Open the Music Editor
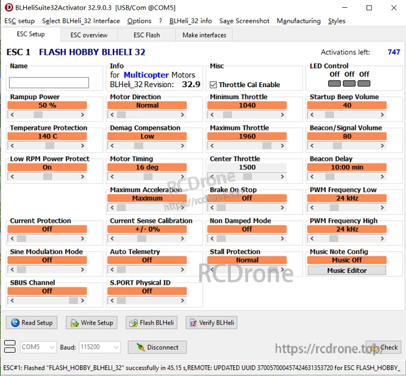This screenshot has height=376, width=406. click(347, 270)
